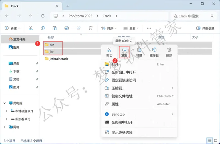Go forward with the right arrow
The width and height of the screenshot is (220, 144).
[x=19, y=16]
